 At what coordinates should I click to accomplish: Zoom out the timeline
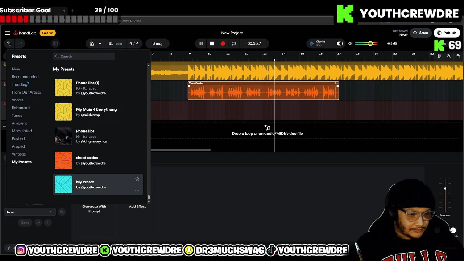[x=449, y=56]
